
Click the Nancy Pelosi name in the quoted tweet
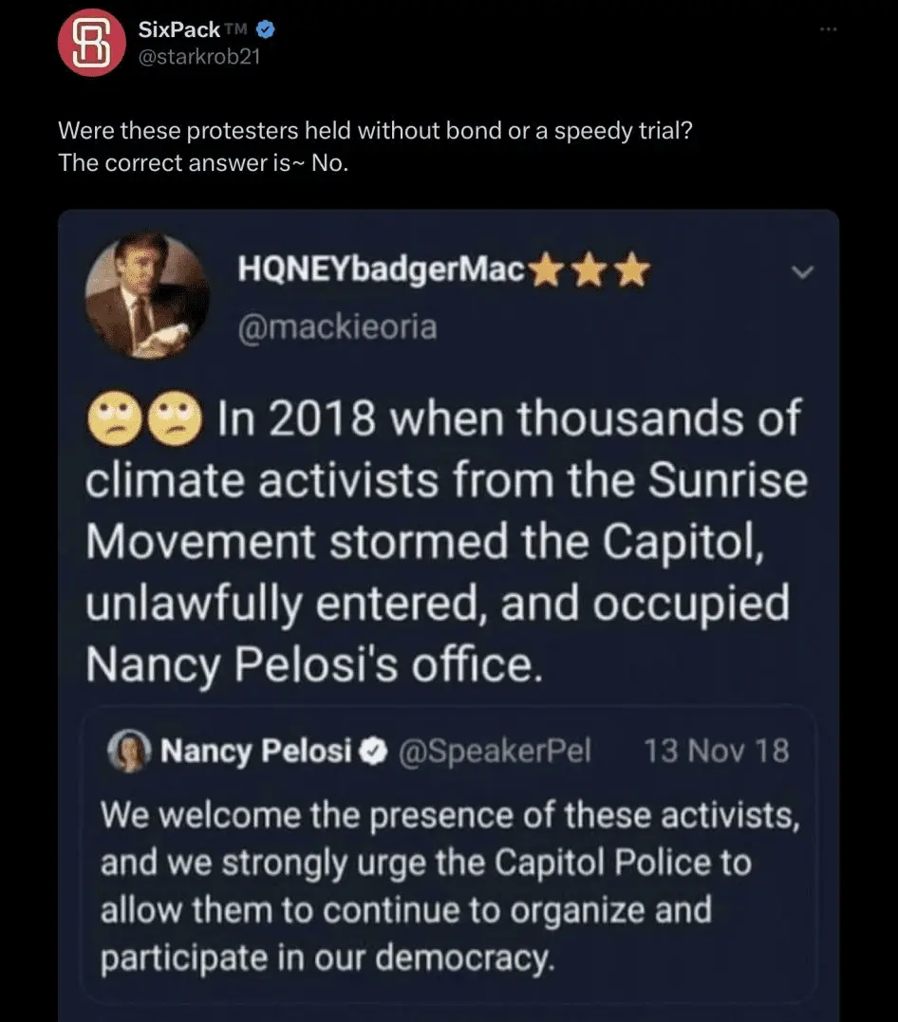(256, 753)
